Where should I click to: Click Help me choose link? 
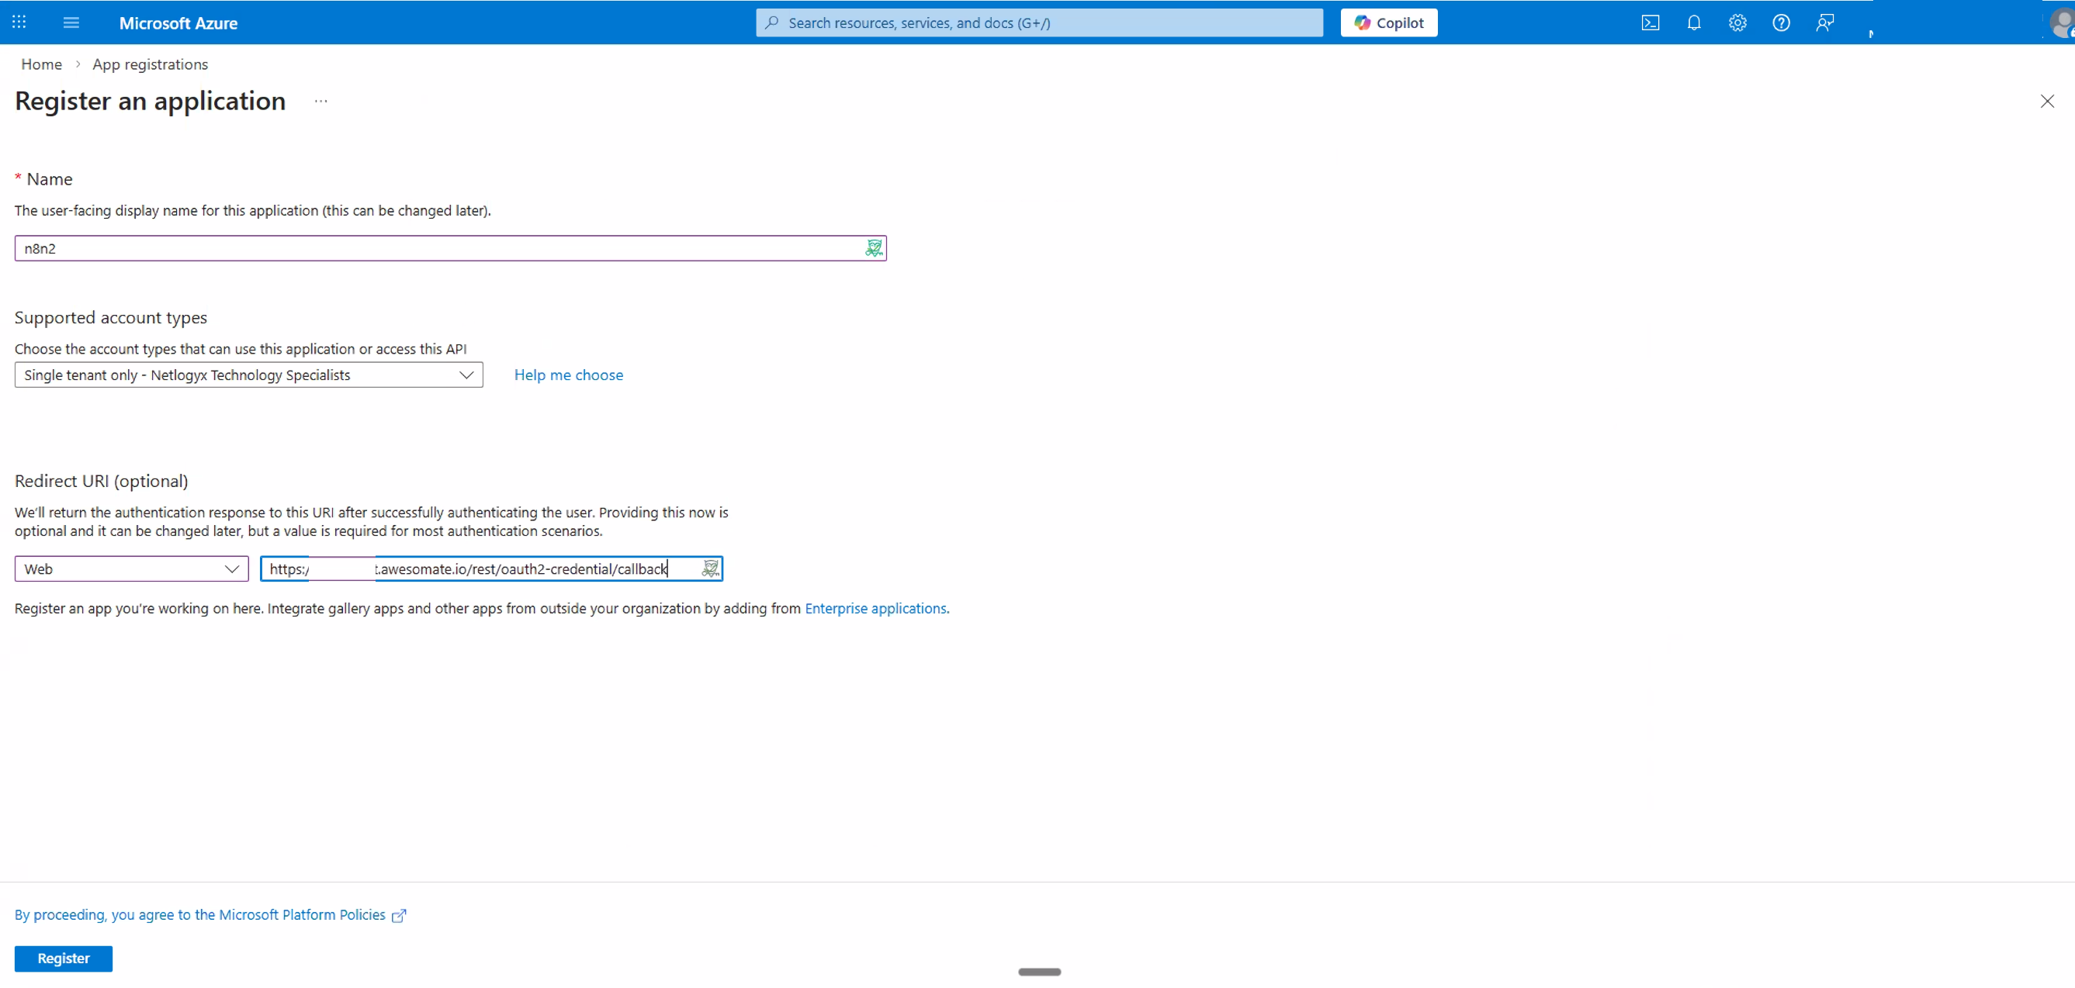coord(569,375)
